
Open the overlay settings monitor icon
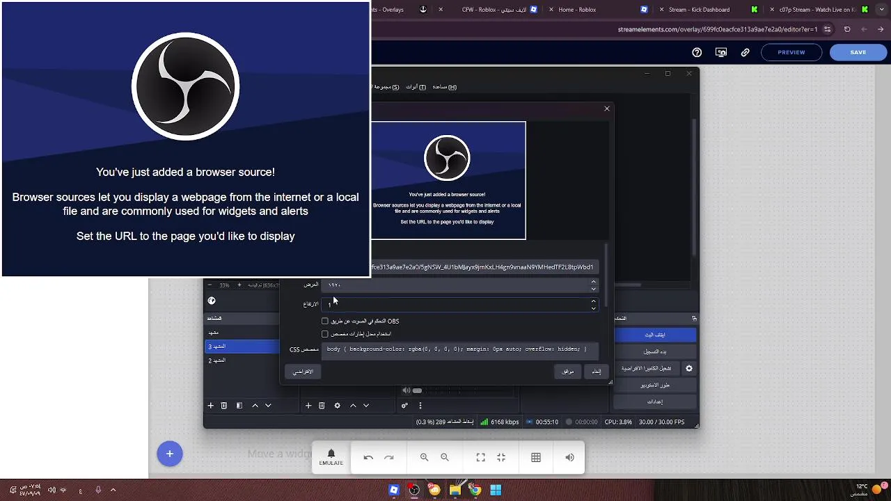pos(721,52)
